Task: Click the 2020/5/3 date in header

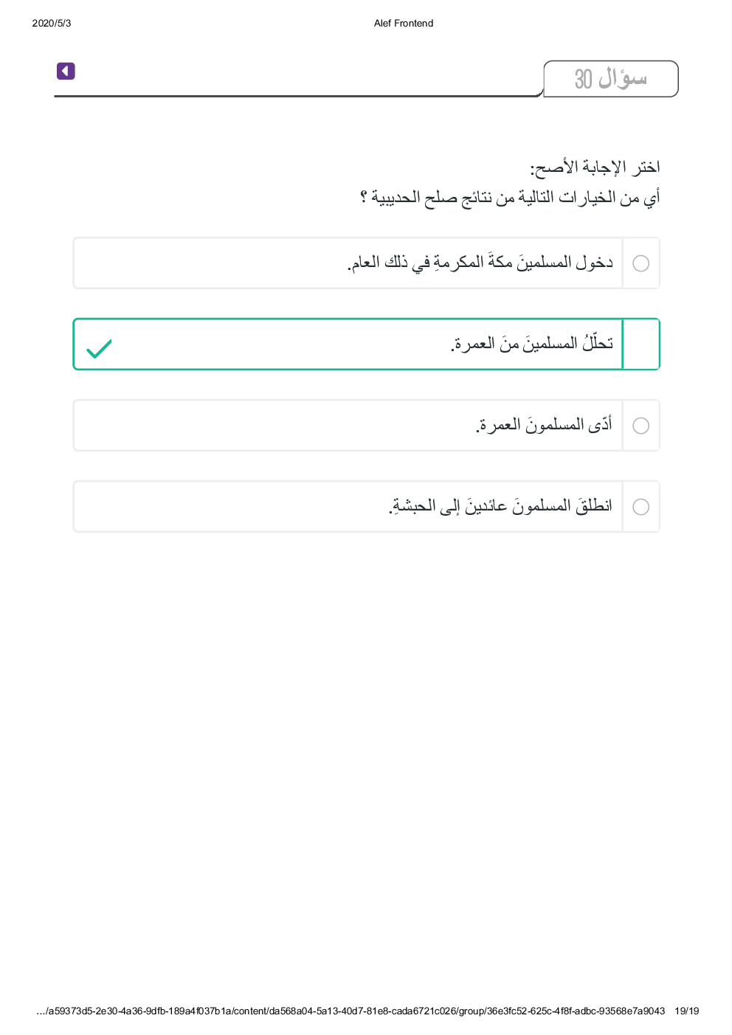Action: [52, 24]
